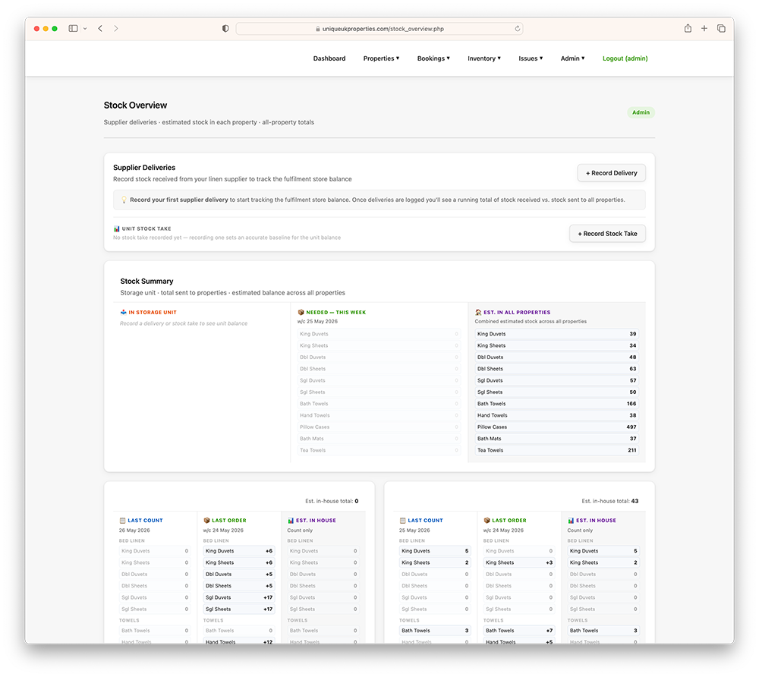Click Dbl Sheets +5 in Last Order
This screenshot has width=759, height=677.
click(x=239, y=586)
